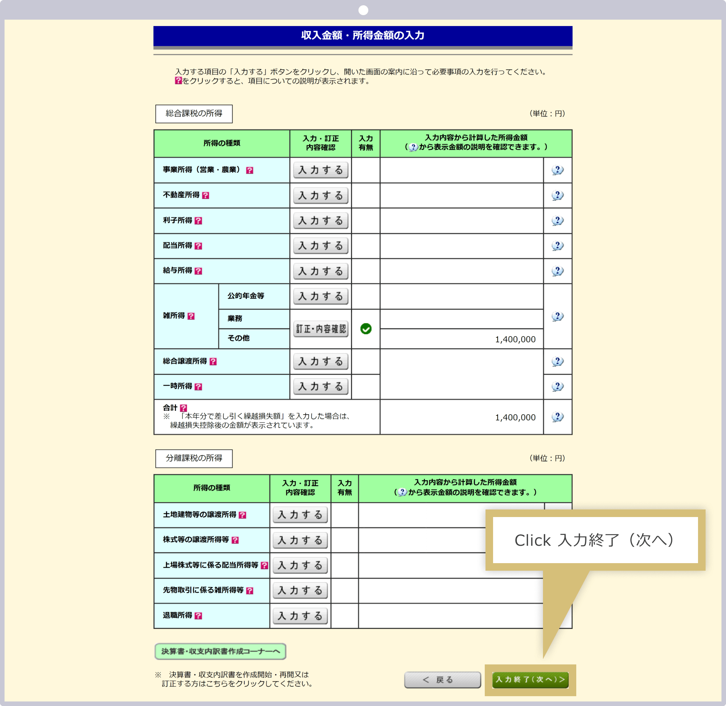Click 入力する for 一時所得

[x=321, y=387]
